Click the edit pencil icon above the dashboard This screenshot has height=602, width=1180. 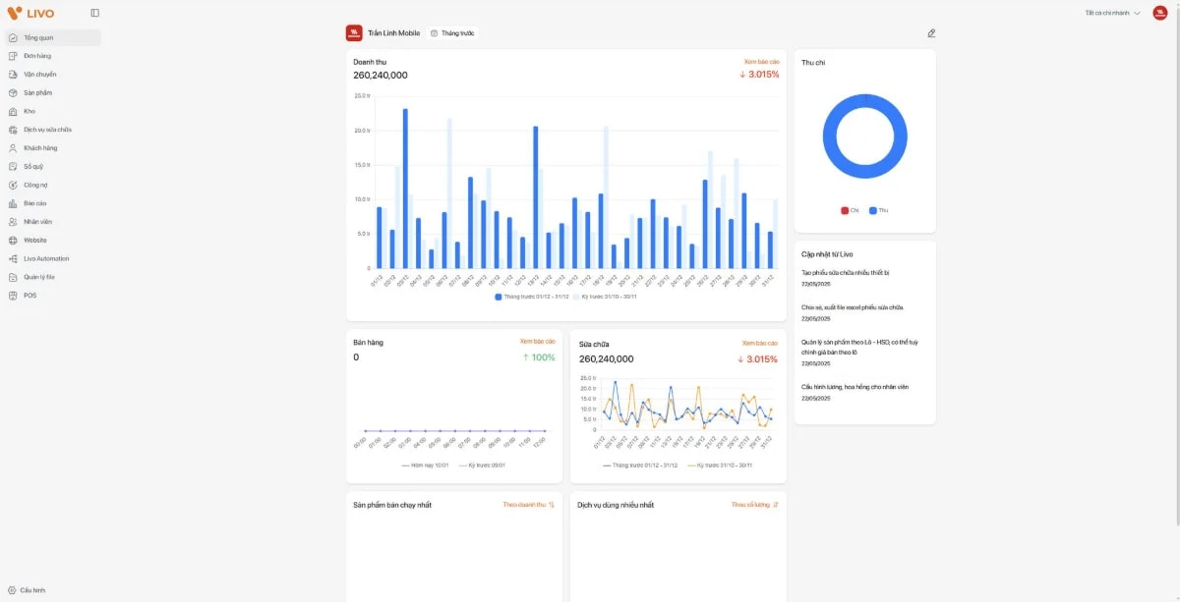[x=931, y=32]
